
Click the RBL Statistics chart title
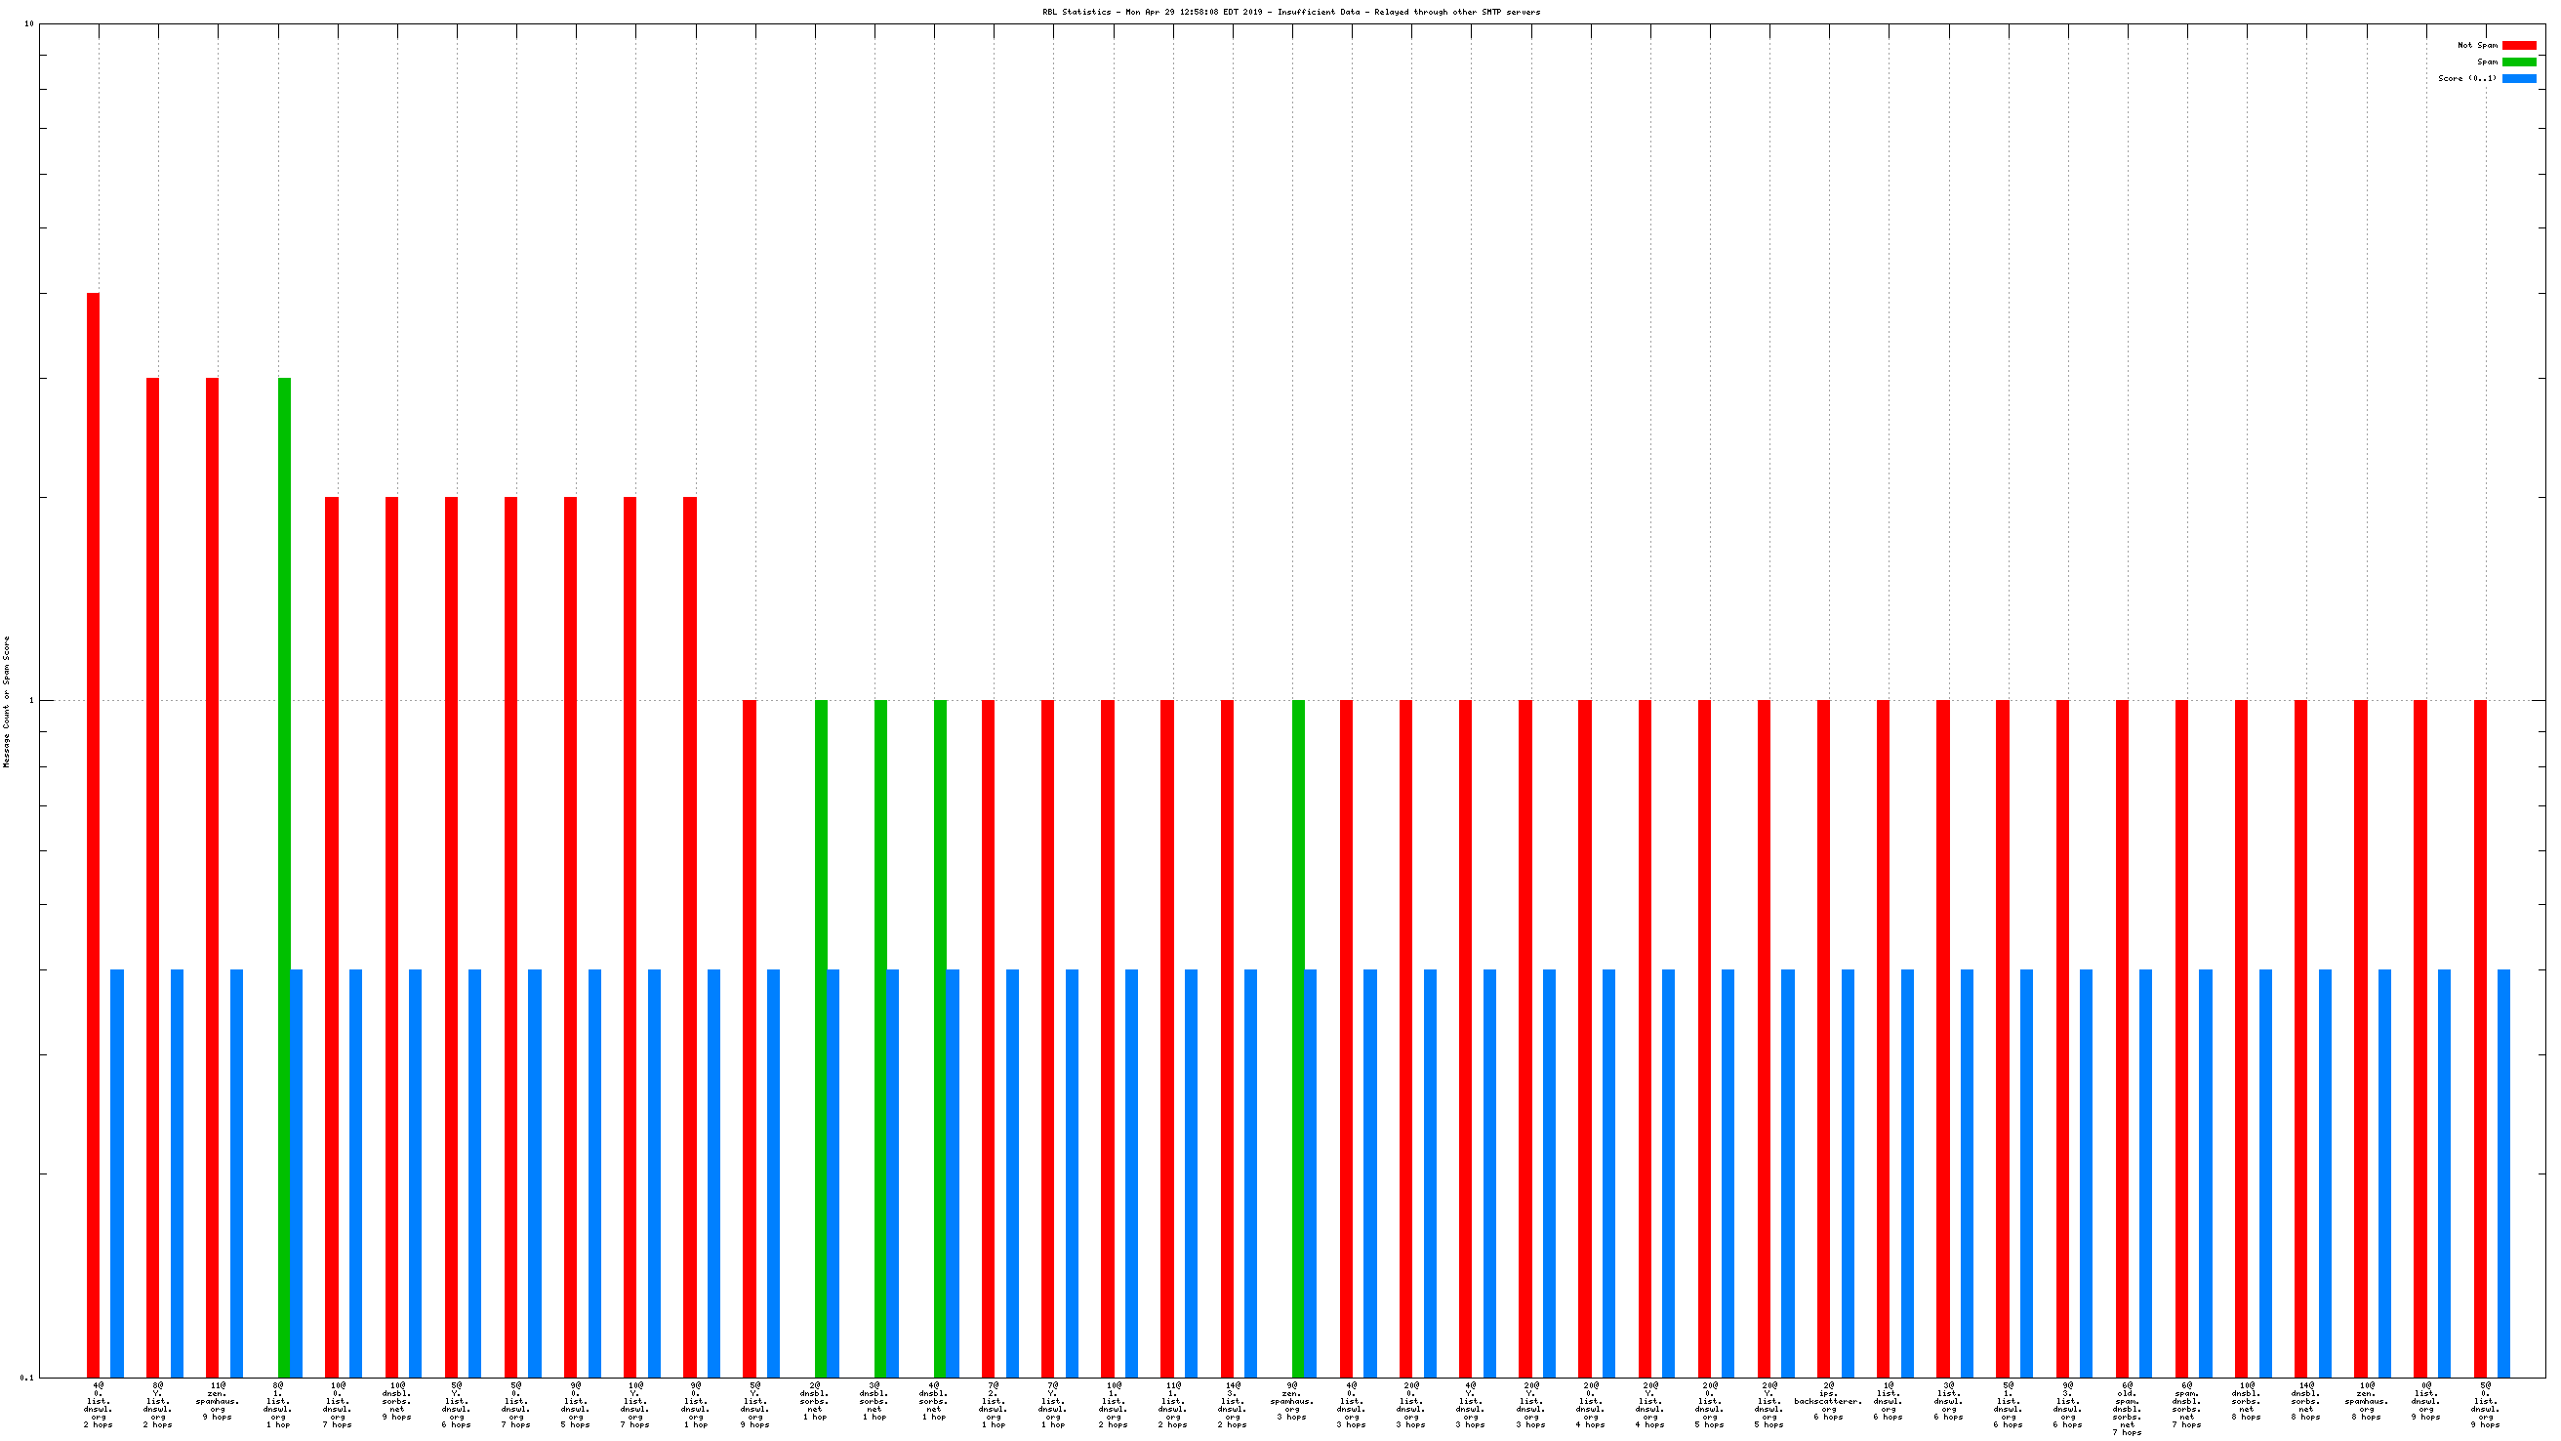click(1290, 12)
